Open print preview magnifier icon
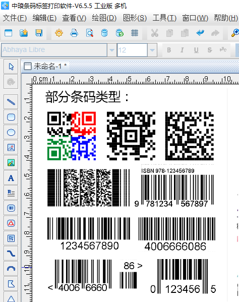The width and height of the screenshot is (239, 302). (89, 33)
